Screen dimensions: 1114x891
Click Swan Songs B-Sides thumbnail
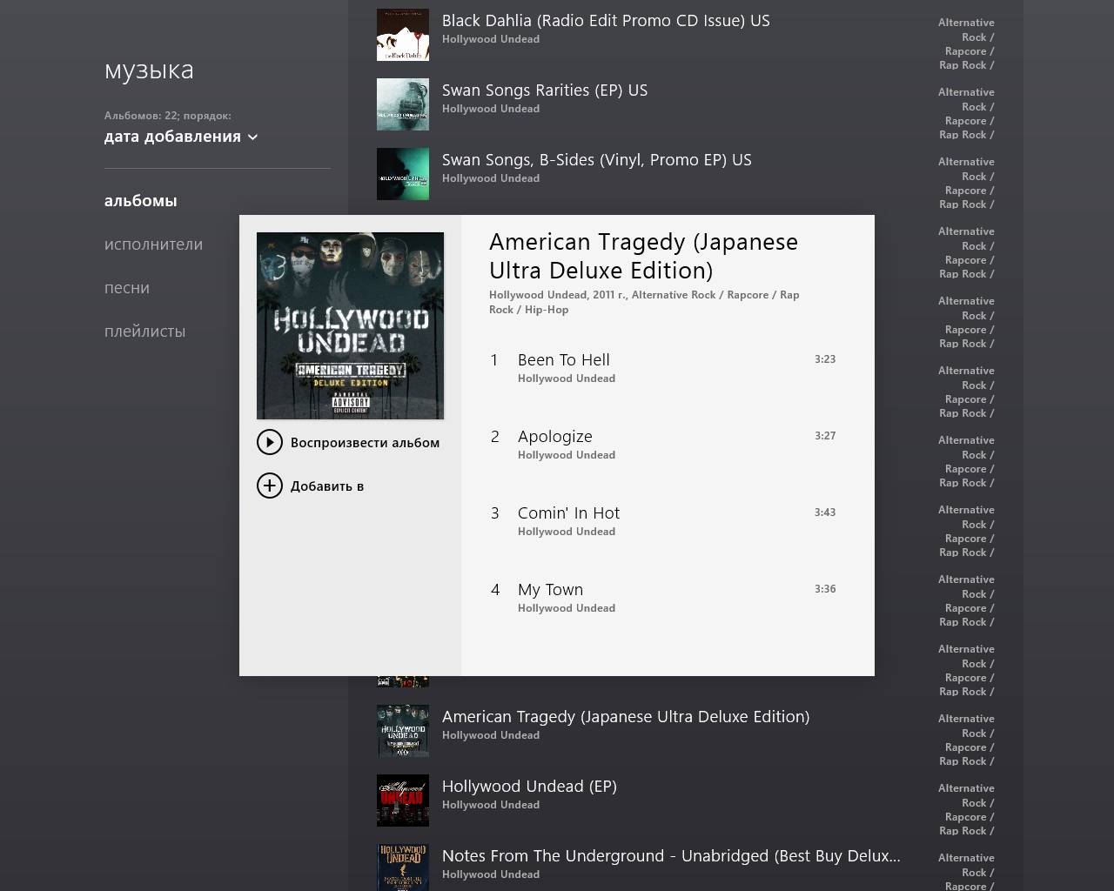403,174
